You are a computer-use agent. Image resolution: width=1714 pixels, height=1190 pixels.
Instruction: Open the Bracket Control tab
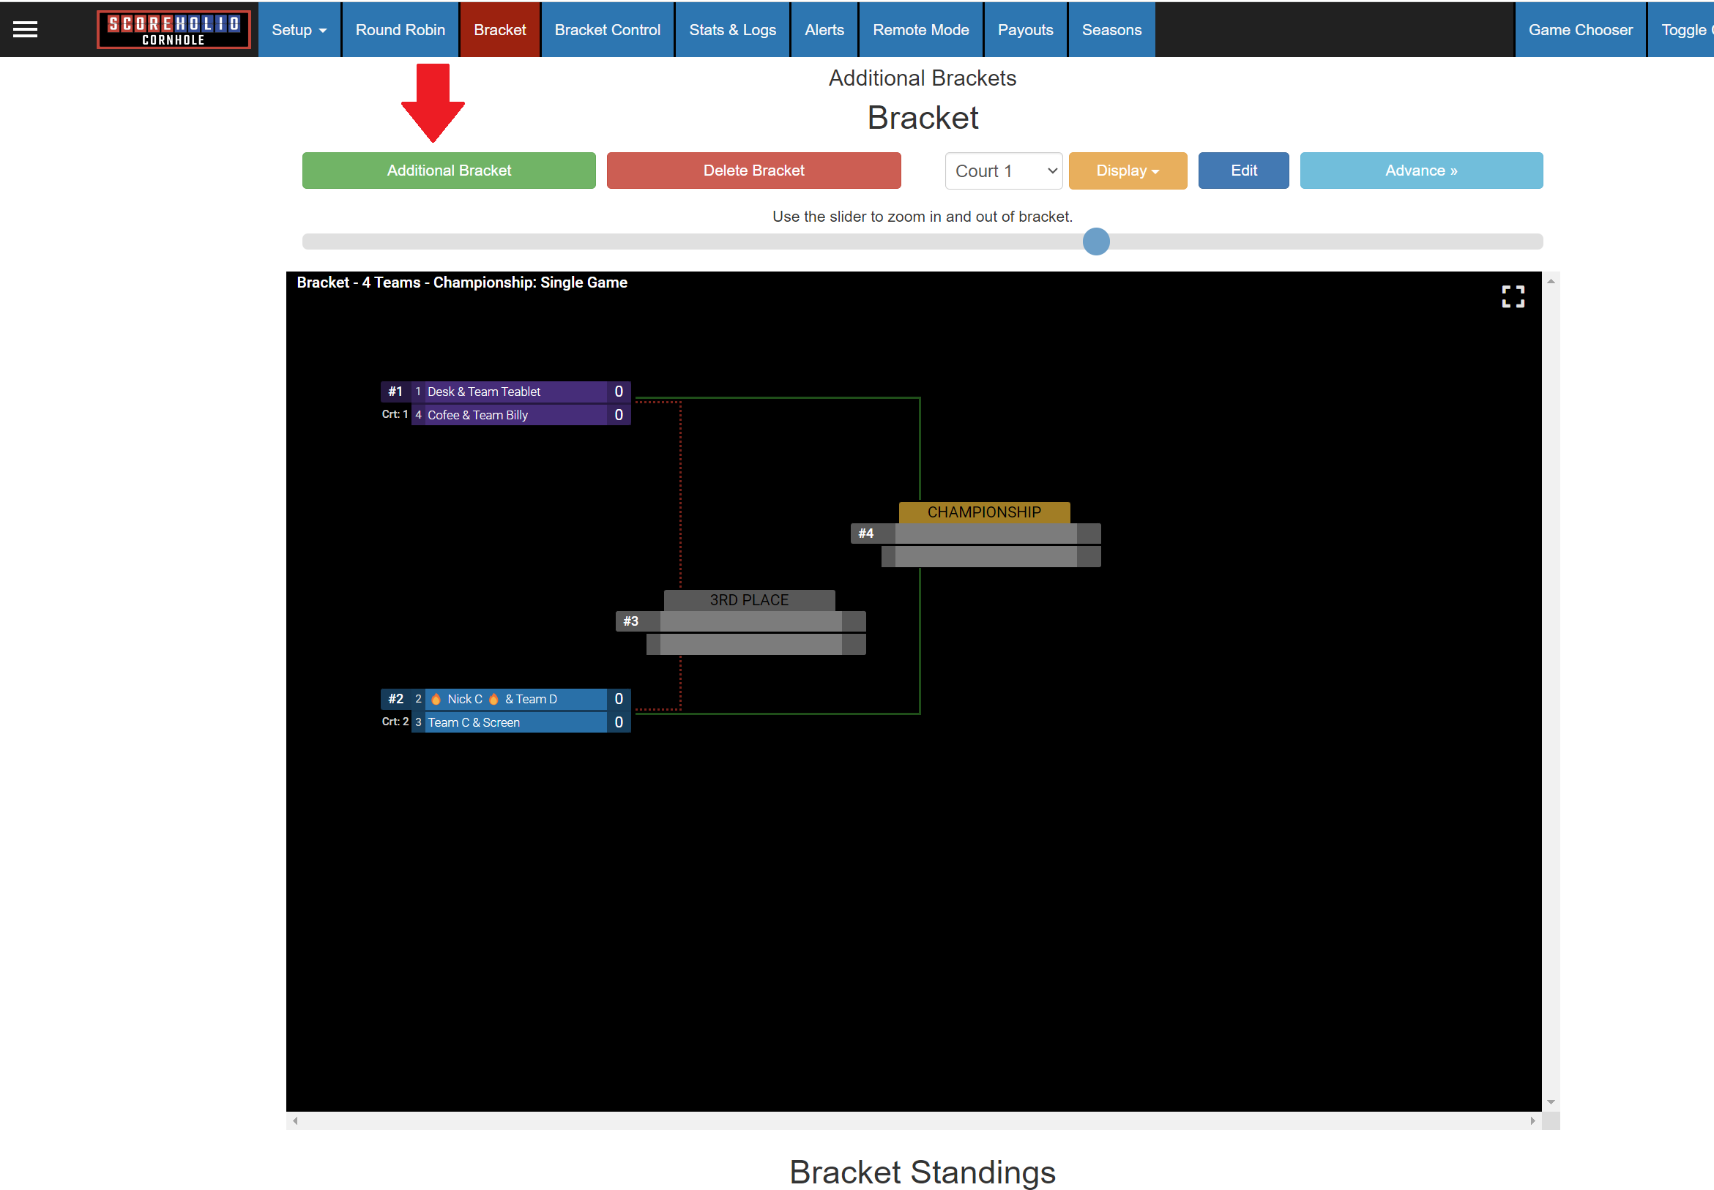click(607, 30)
